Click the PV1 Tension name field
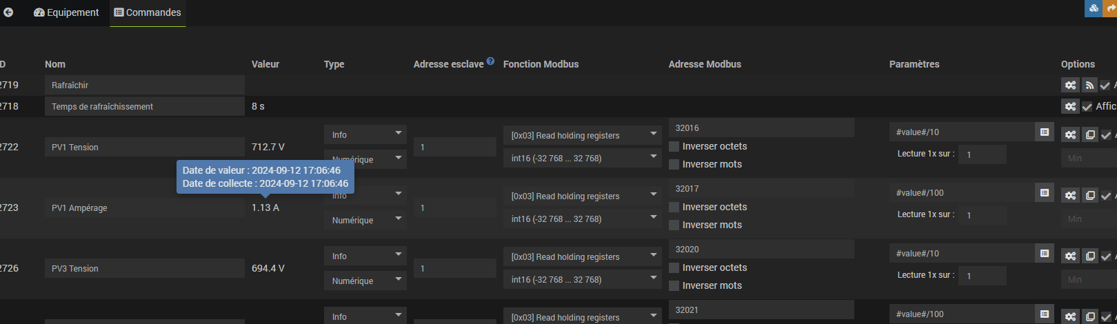This screenshot has height=324, width=1117. click(145, 147)
